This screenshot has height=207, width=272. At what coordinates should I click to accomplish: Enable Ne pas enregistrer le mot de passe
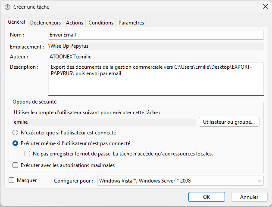coord(28,154)
